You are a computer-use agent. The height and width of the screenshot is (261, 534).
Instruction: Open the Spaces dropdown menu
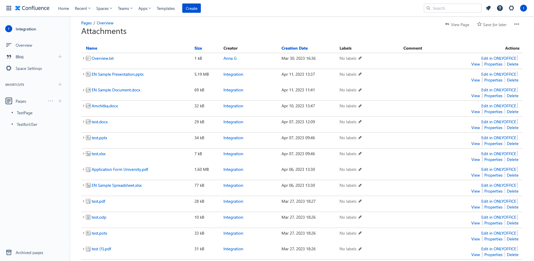[104, 8]
